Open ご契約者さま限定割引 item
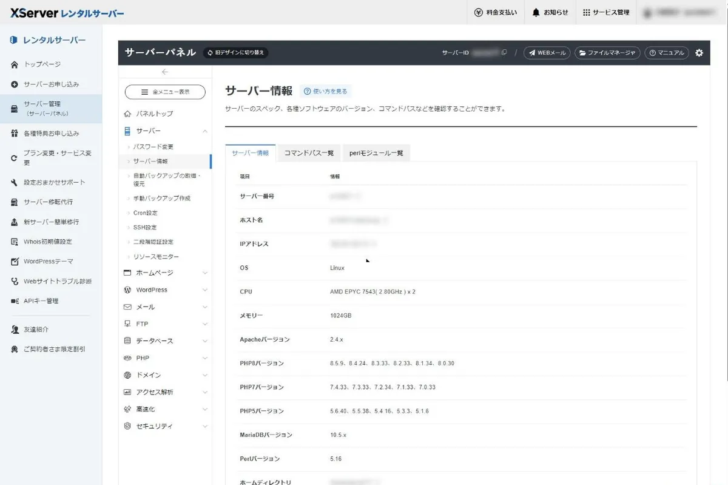The width and height of the screenshot is (728, 485). pyautogui.click(x=49, y=350)
